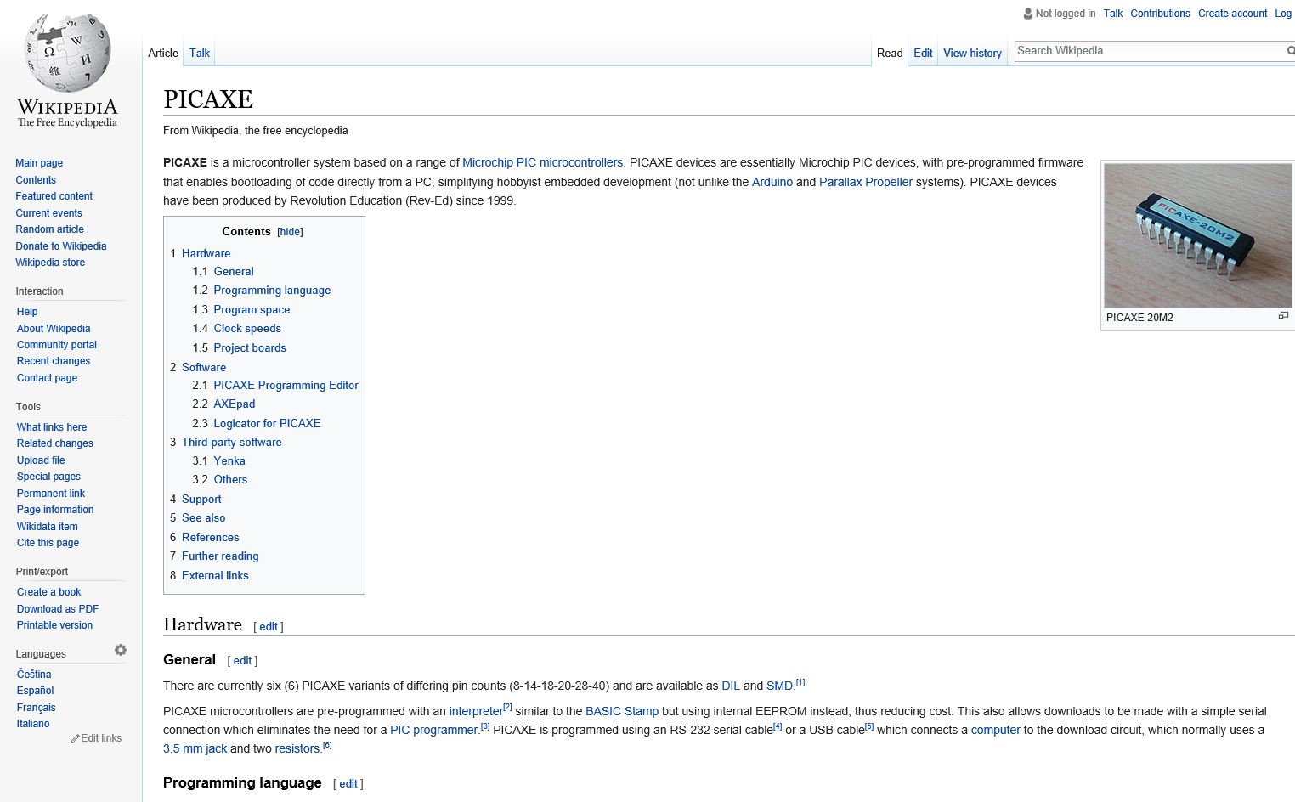Click the Not logged in user icon
The height and width of the screenshot is (802, 1295).
tap(1028, 14)
